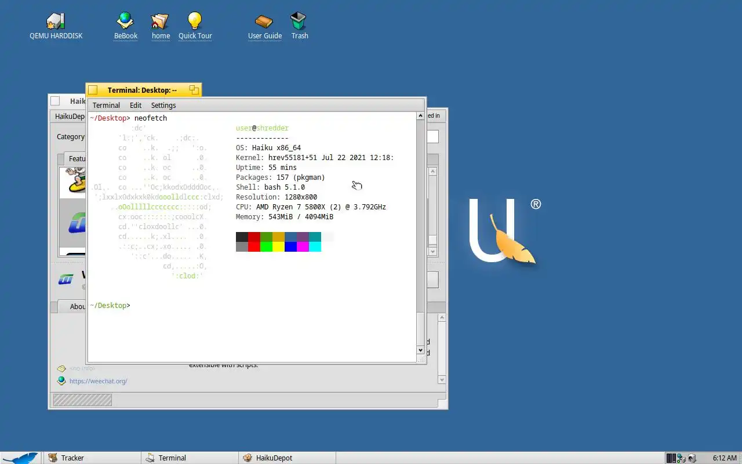
Task: Click the Terminal window zoom button
Action: point(194,90)
